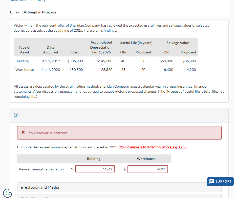Select the Building revised depreciation input field

coord(95,169)
